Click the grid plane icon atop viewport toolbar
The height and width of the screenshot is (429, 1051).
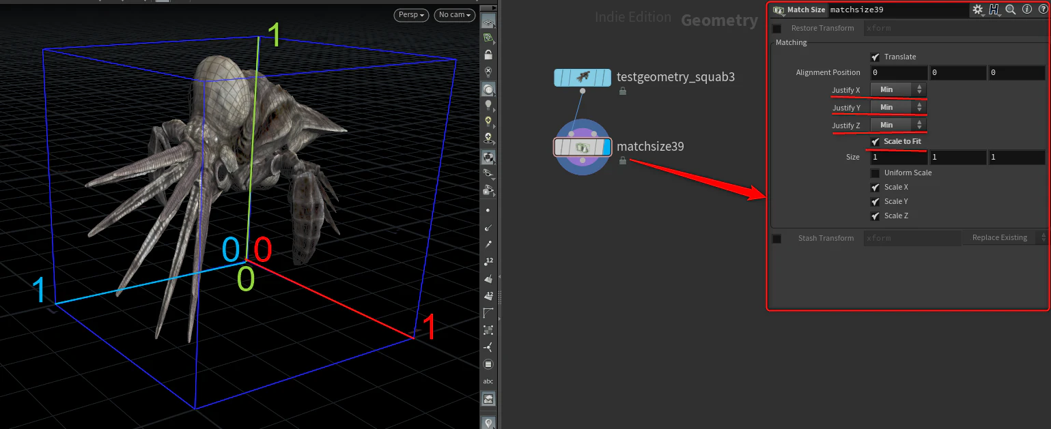[x=488, y=22]
